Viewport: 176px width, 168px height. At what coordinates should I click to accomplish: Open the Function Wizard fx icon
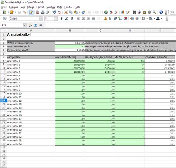(30, 25)
